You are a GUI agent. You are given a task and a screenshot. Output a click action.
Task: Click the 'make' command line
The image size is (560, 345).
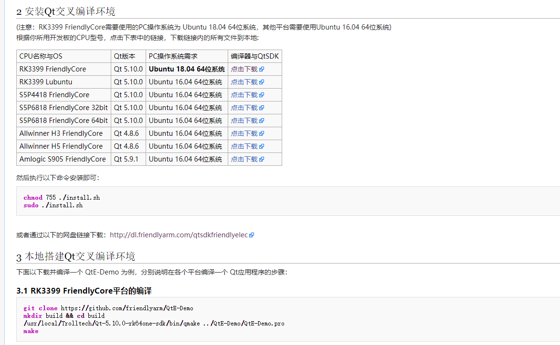[31, 331]
